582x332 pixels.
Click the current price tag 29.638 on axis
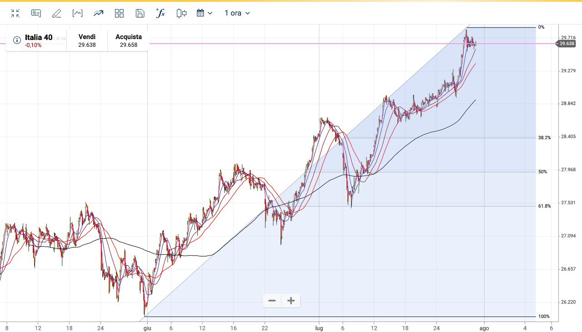click(567, 44)
